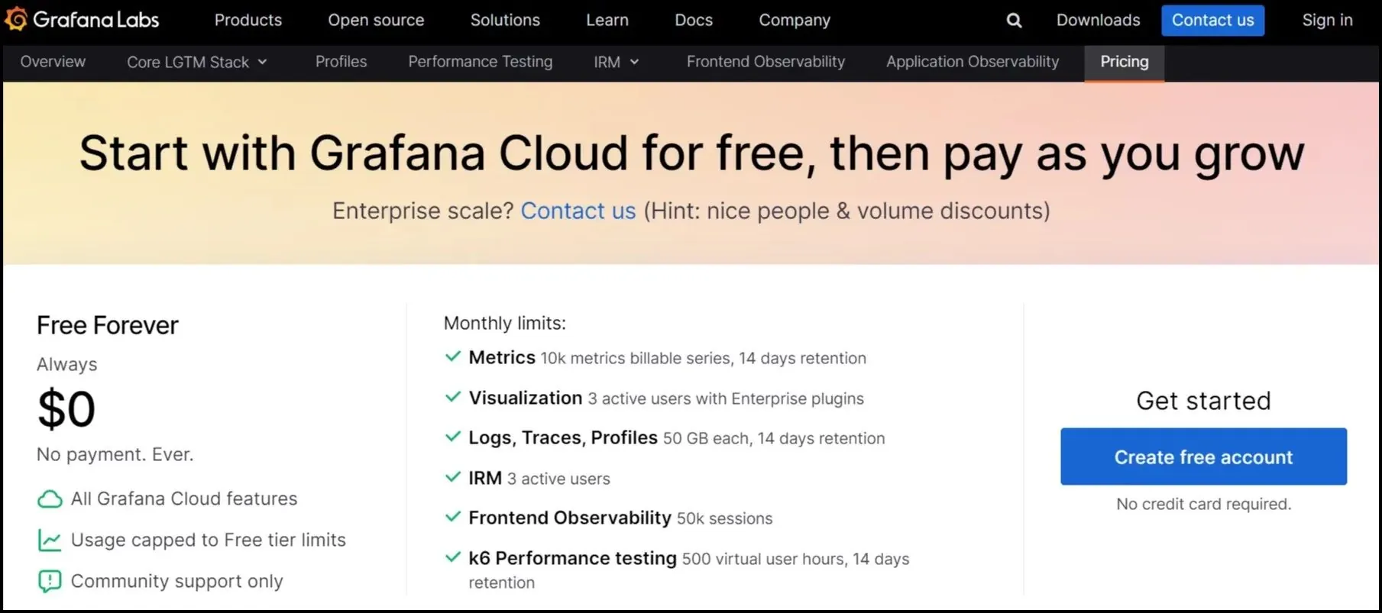
Task: Click the checkmark next to Logs, Traces, Profiles
Action: click(453, 437)
